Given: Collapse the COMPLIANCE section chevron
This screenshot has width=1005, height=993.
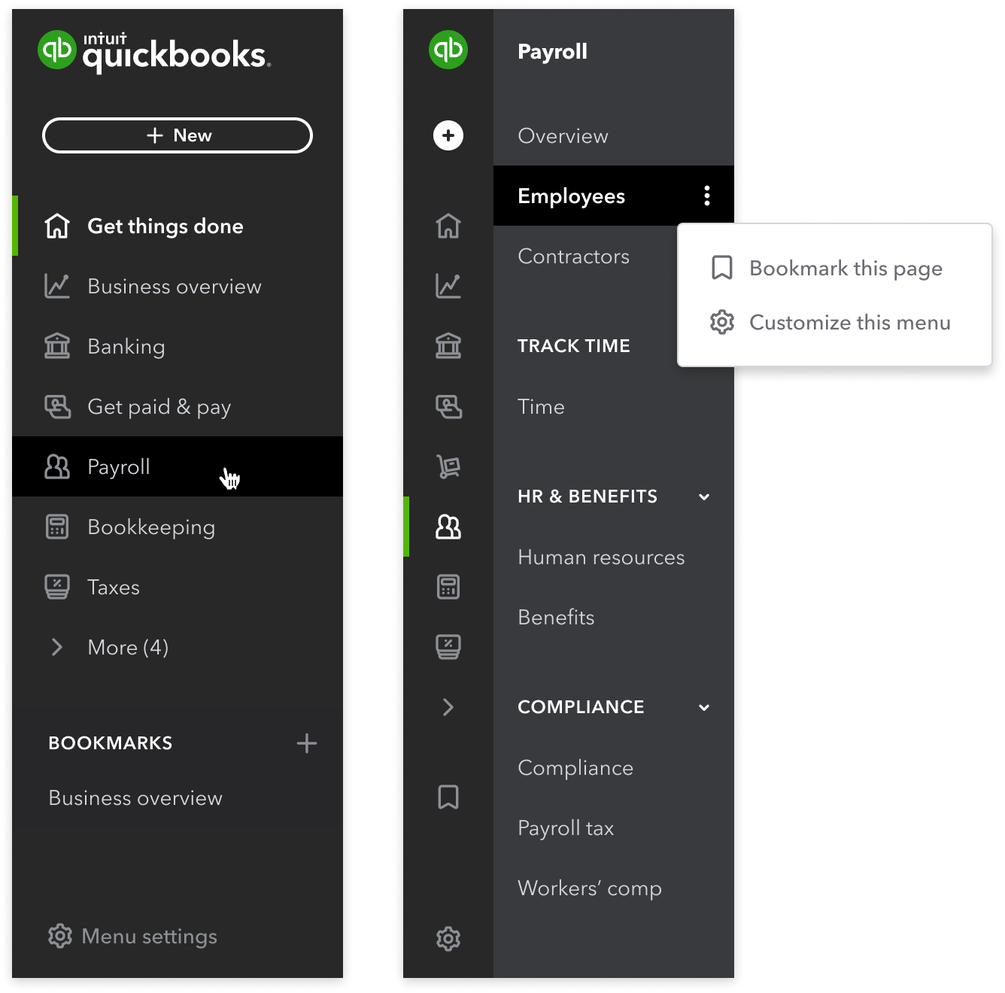Looking at the screenshot, I should pos(704,707).
